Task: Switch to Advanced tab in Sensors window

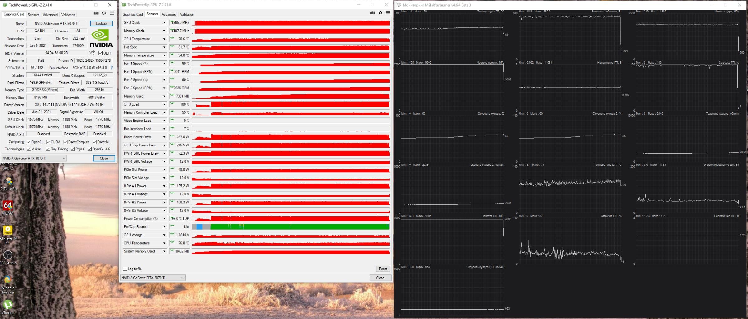Action: click(x=169, y=14)
